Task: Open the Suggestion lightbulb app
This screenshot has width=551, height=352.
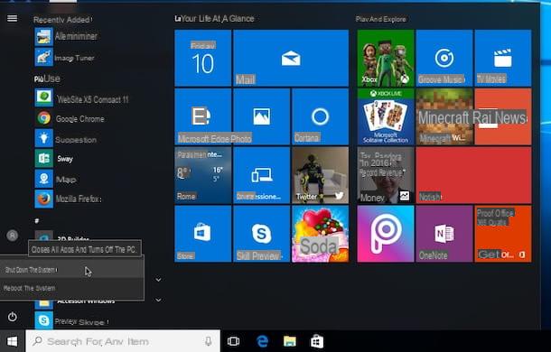Action: 66,140
